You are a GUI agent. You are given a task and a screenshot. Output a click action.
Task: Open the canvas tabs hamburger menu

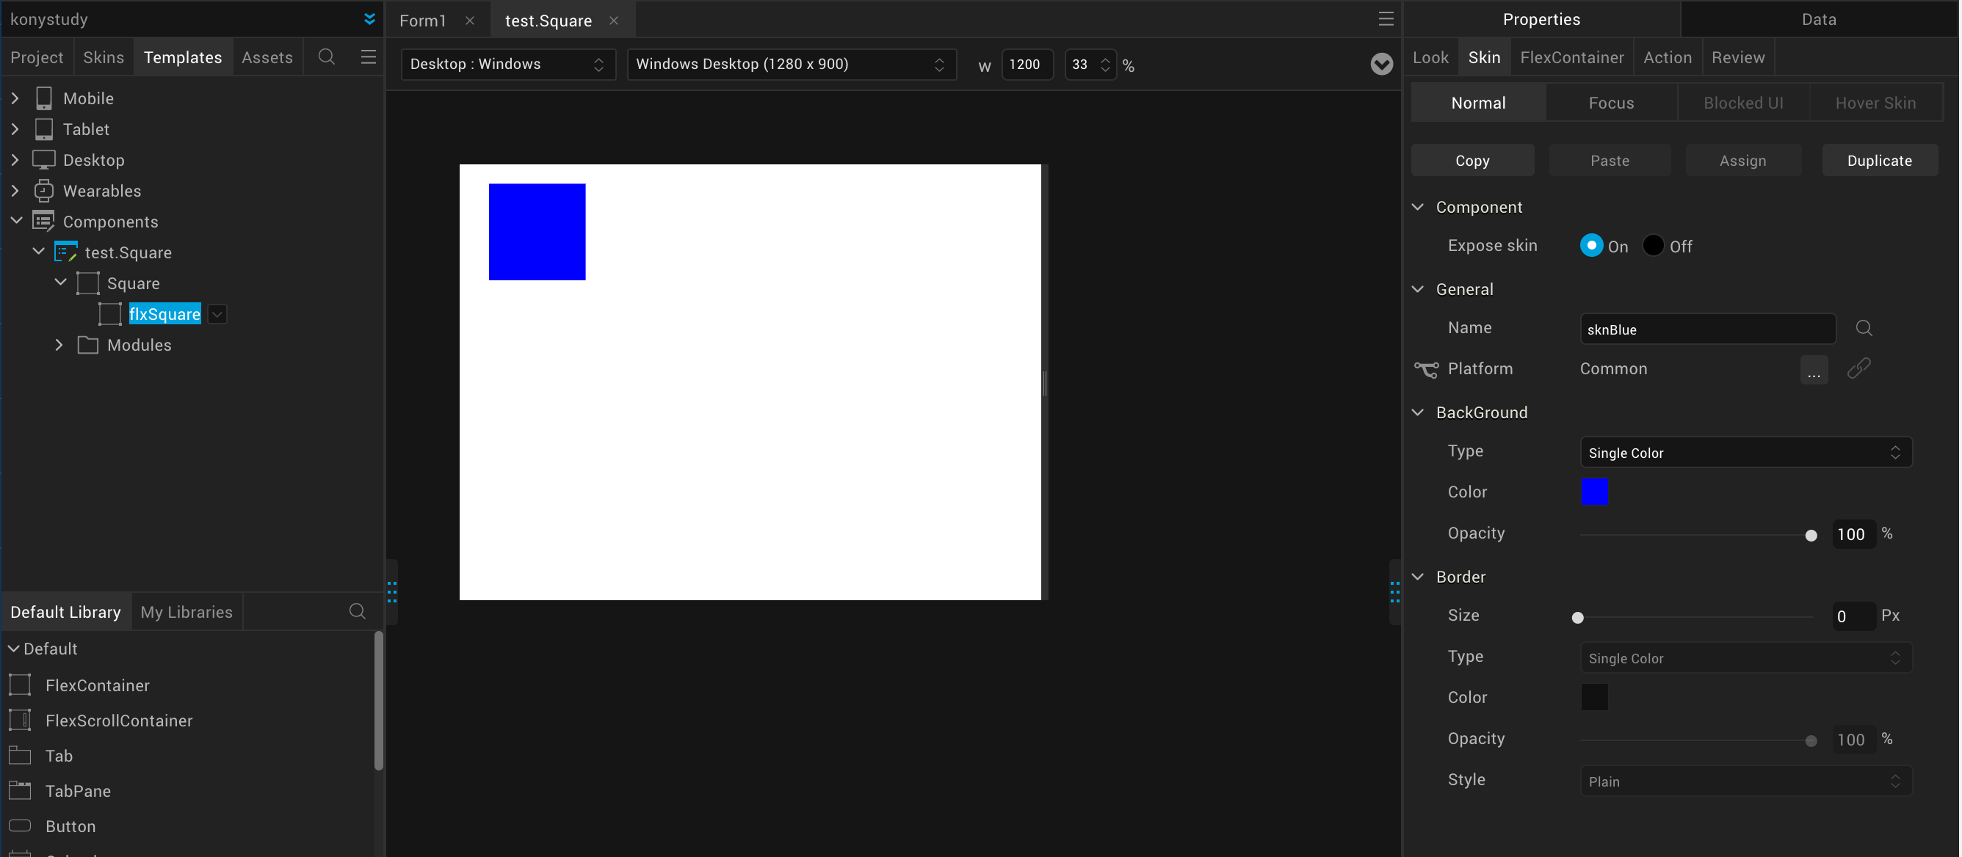point(1386,19)
